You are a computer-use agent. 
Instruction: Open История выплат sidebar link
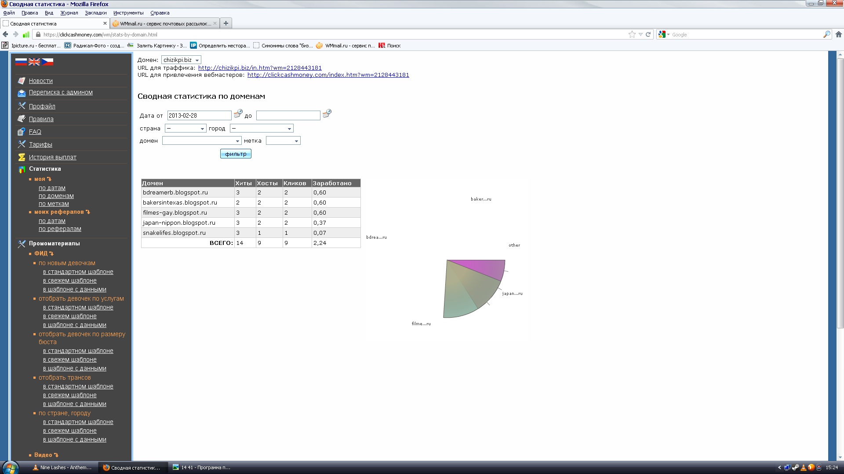[x=52, y=157]
